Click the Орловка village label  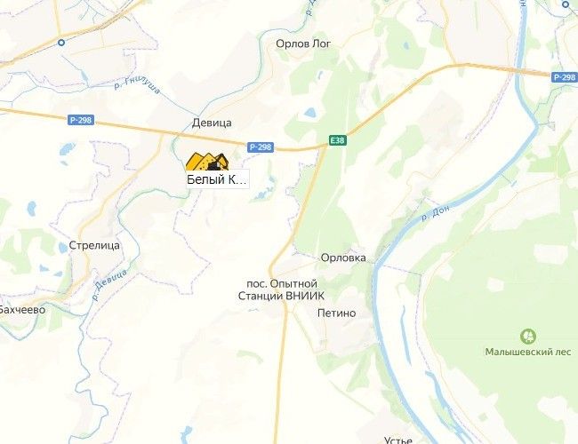[x=343, y=258]
